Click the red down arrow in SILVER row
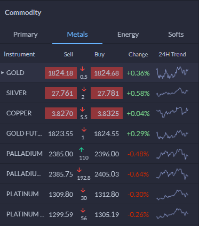 tap(84, 89)
